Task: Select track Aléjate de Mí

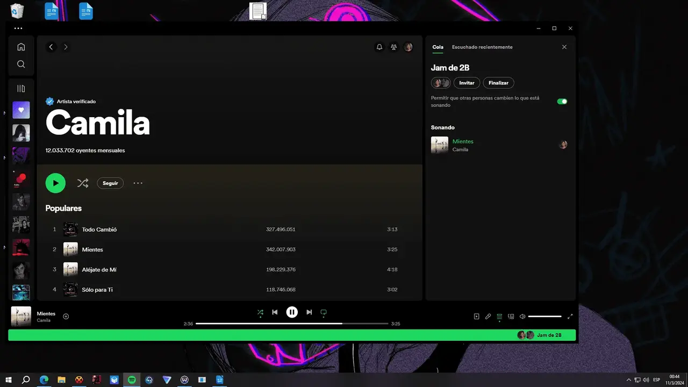Action: (x=230, y=269)
